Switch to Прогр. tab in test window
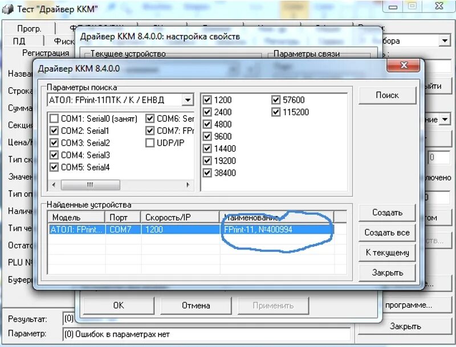 (x=29, y=28)
